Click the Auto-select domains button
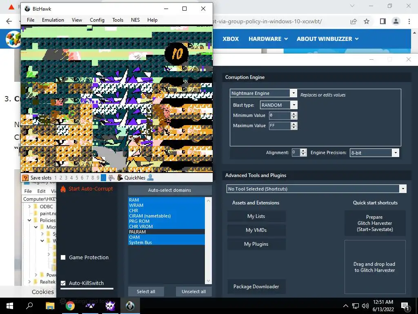418x314 pixels. [x=170, y=190]
